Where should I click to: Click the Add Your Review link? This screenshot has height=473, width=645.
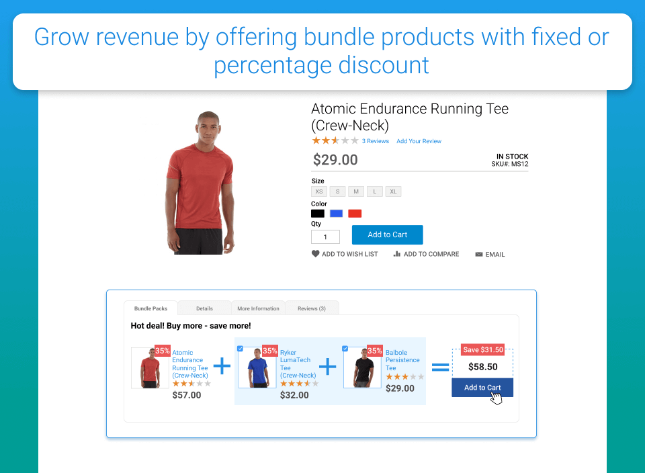[x=419, y=141]
